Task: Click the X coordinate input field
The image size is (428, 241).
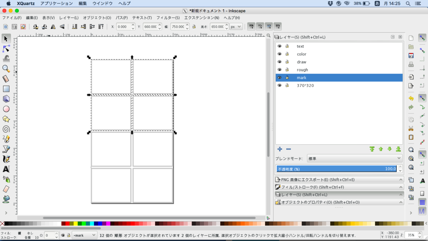Action: tap(123, 26)
